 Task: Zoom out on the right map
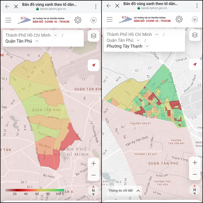pyautogui.click(x=195, y=174)
